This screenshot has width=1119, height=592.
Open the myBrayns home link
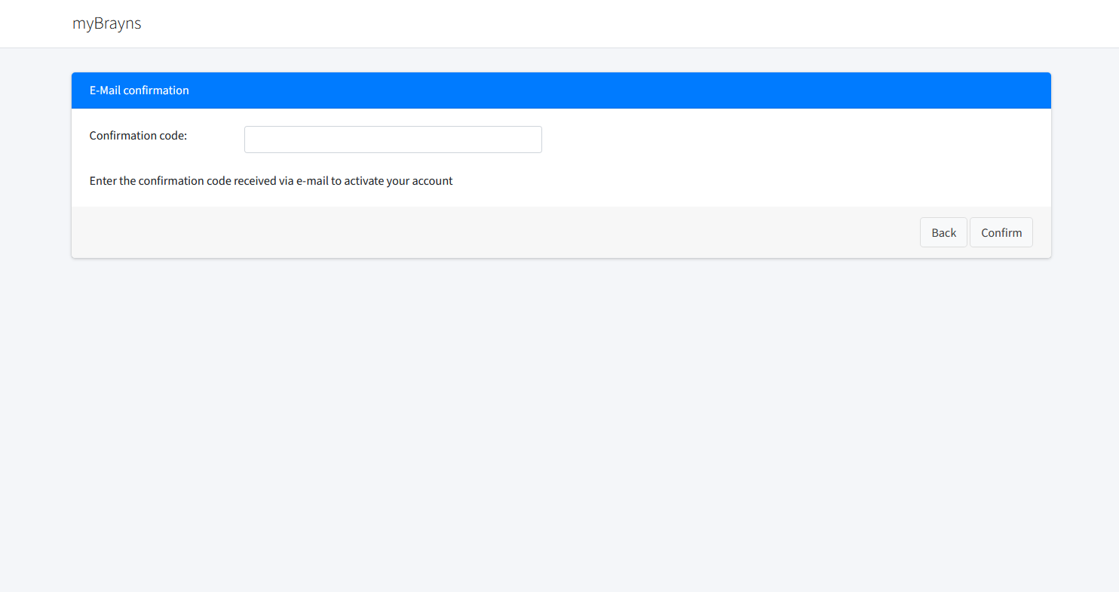tap(107, 23)
